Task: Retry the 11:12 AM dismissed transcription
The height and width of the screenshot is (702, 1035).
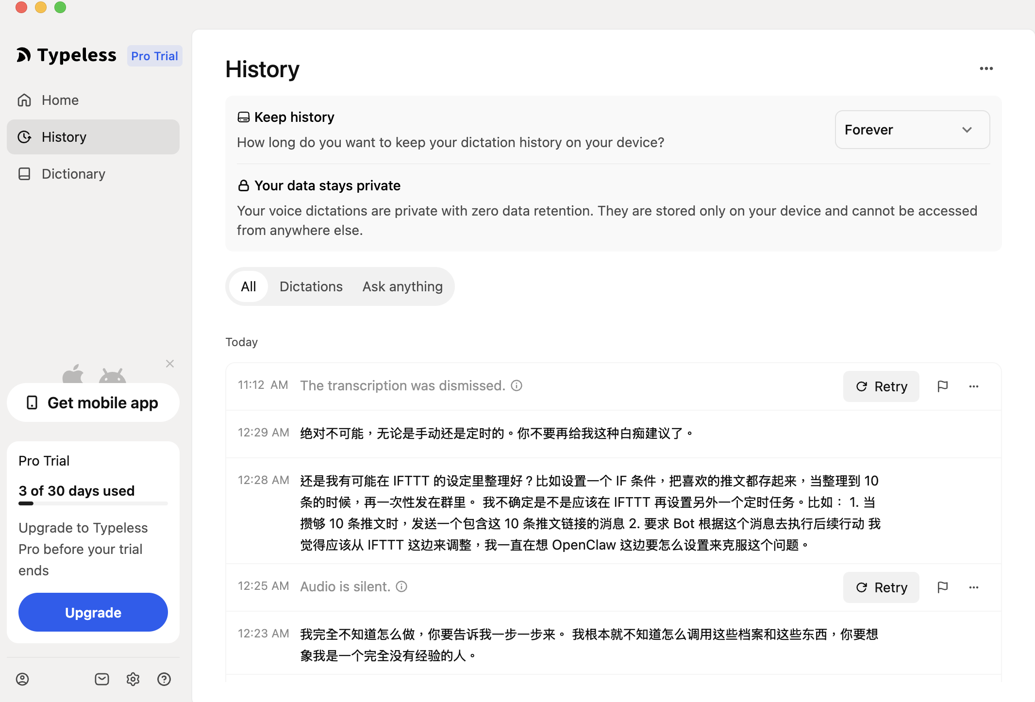Action: 881,386
